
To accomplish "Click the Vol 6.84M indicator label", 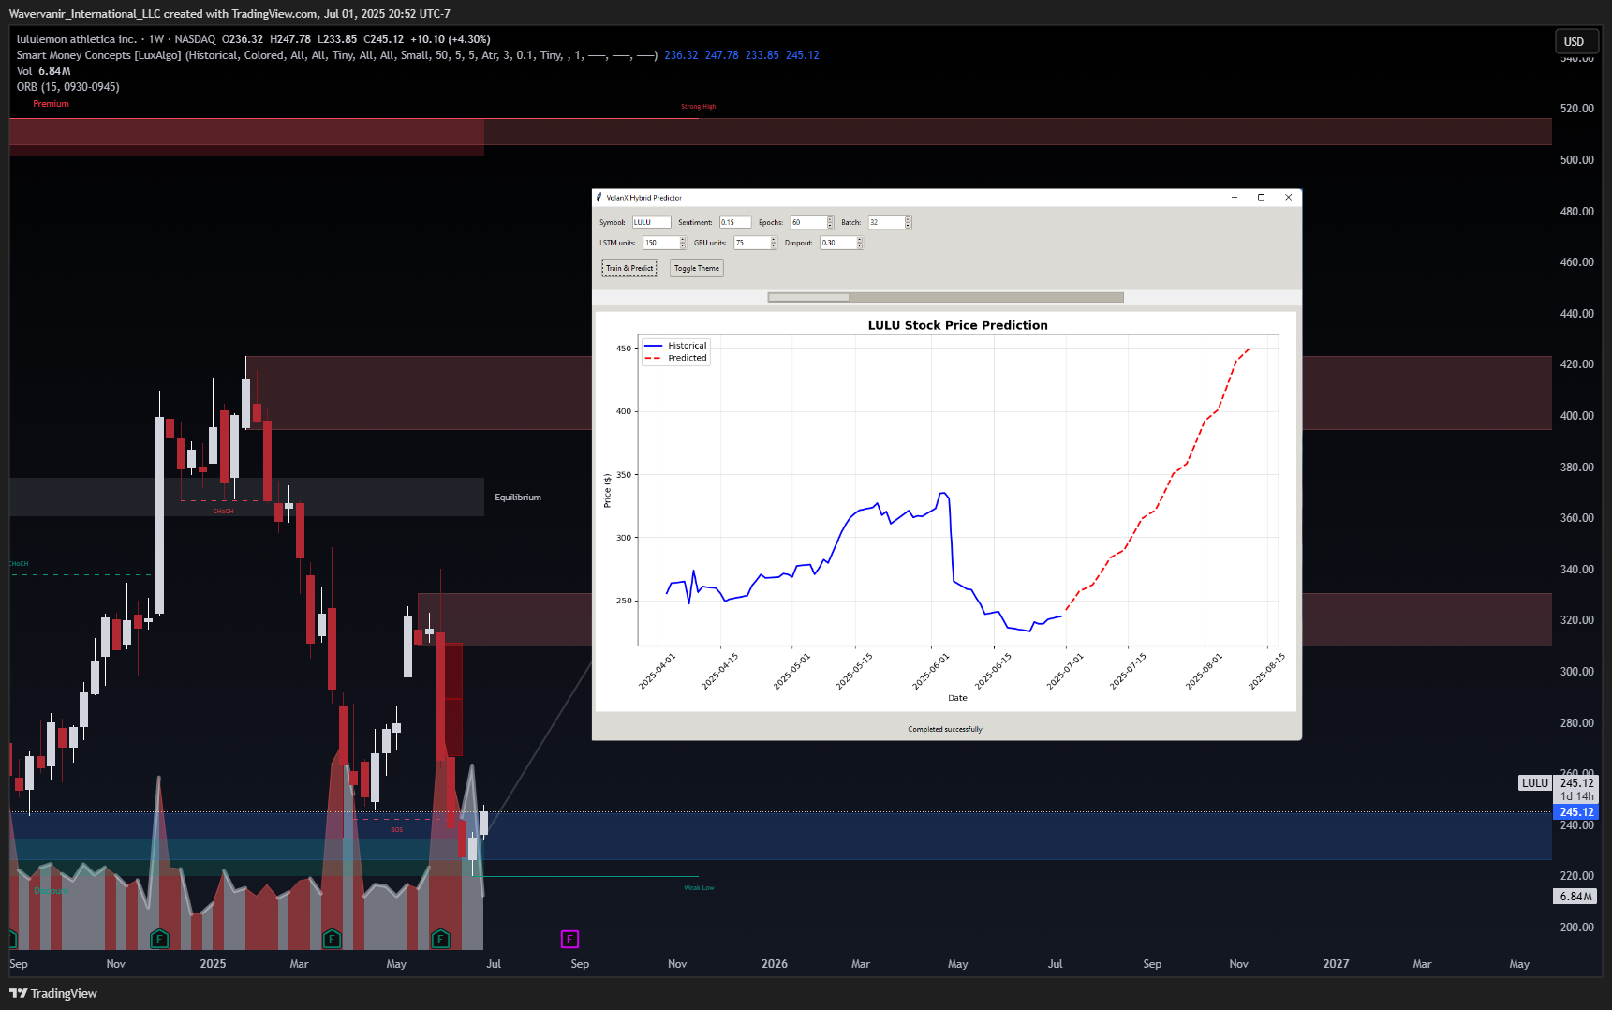I will tap(43, 71).
